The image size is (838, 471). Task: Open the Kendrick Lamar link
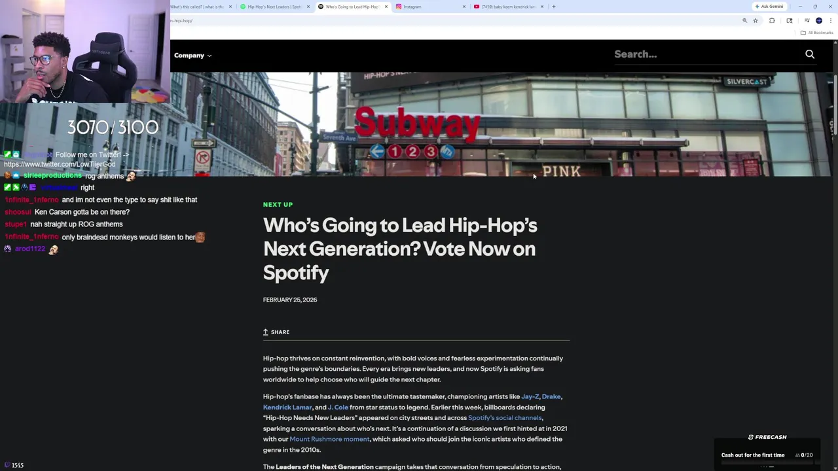click(x=287, y=407)
